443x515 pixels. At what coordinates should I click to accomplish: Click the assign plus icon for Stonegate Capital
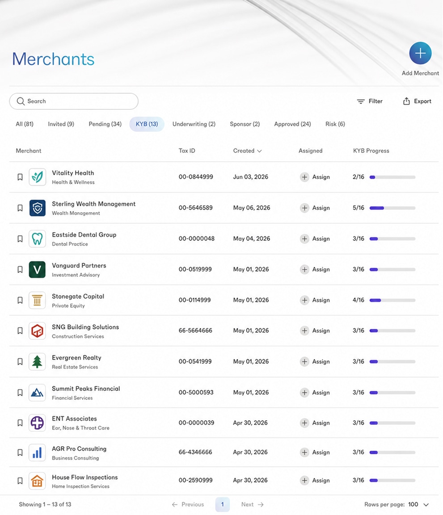[304, 300]
